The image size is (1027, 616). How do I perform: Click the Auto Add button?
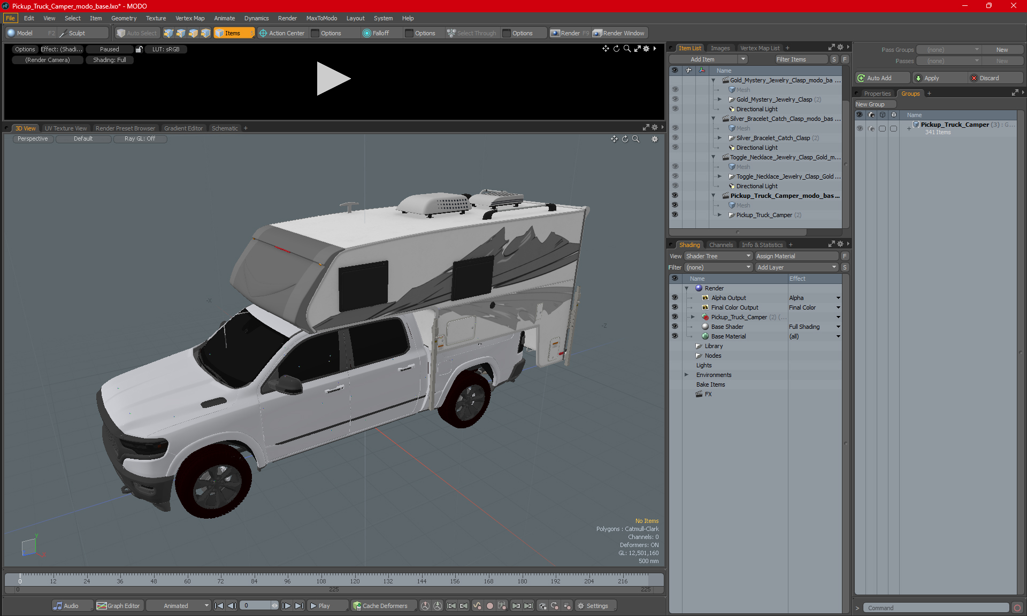[x=882, y=78]
